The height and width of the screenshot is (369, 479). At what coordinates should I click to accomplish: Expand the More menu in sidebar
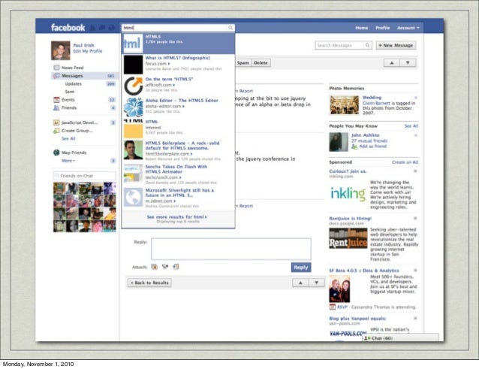tap(68, 161)
